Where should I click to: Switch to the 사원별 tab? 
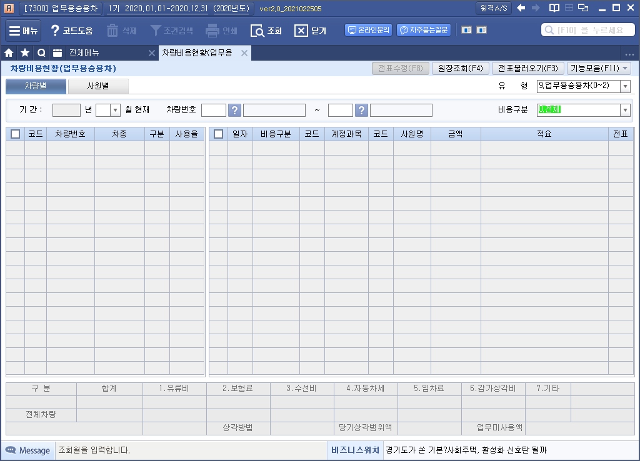[97, 86]
